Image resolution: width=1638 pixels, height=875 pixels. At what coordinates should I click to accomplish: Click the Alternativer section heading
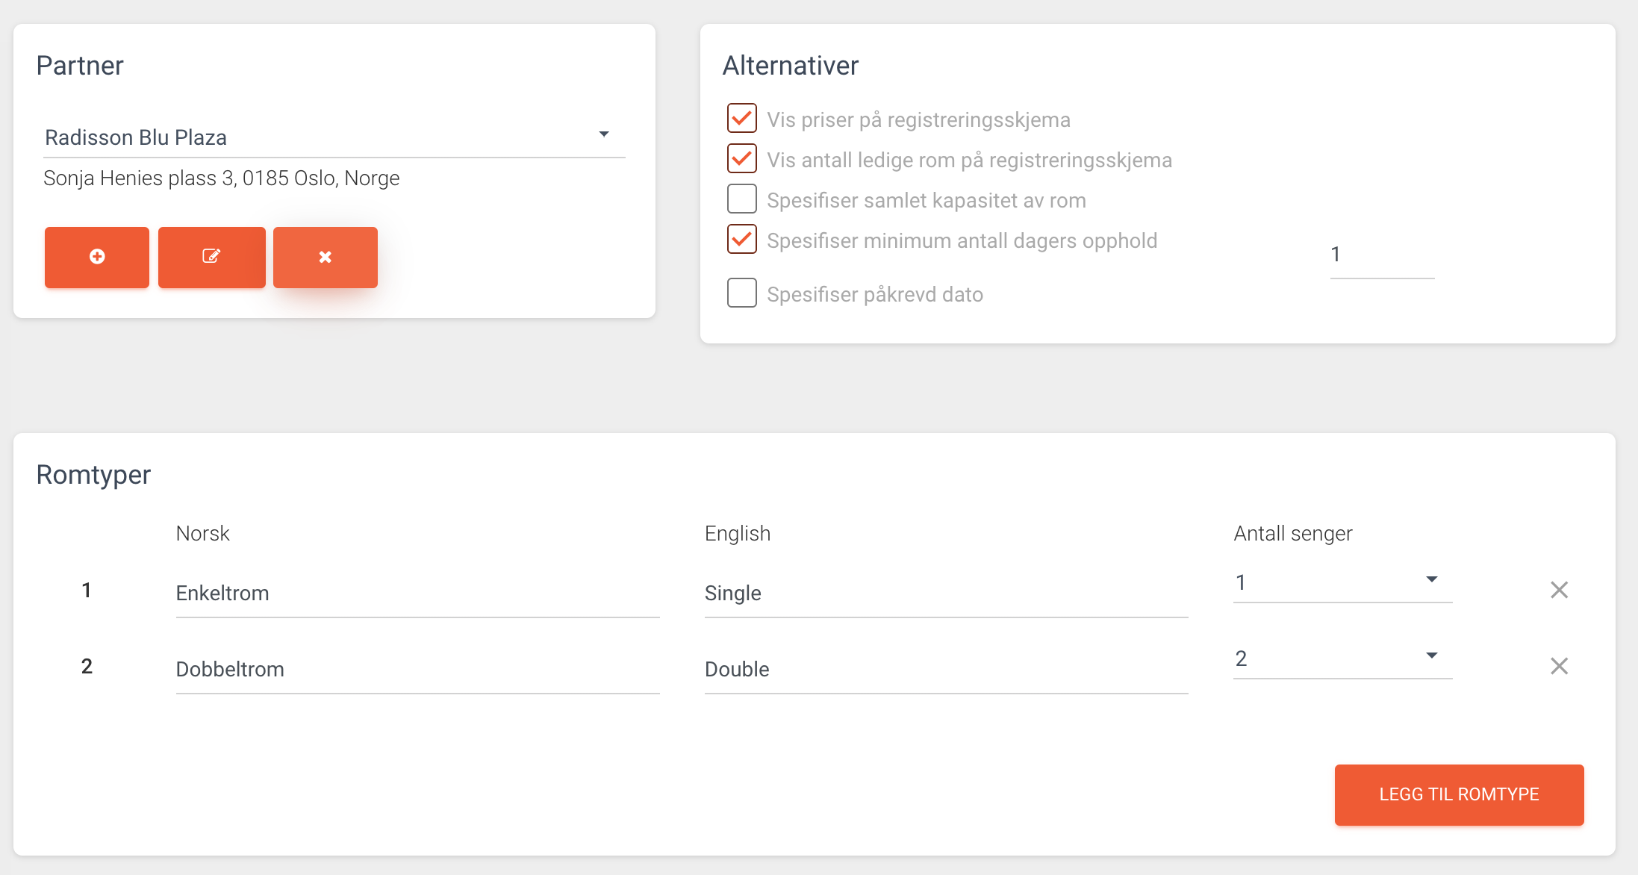pos(791,66)
